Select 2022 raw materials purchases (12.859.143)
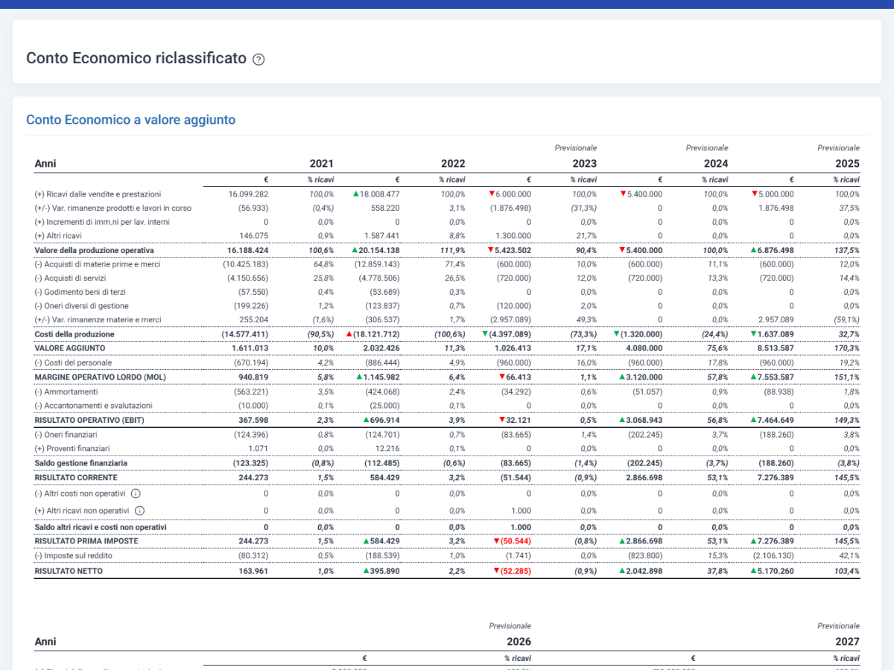The width and height of the screenshot is (894, 670). coord(377,264)
